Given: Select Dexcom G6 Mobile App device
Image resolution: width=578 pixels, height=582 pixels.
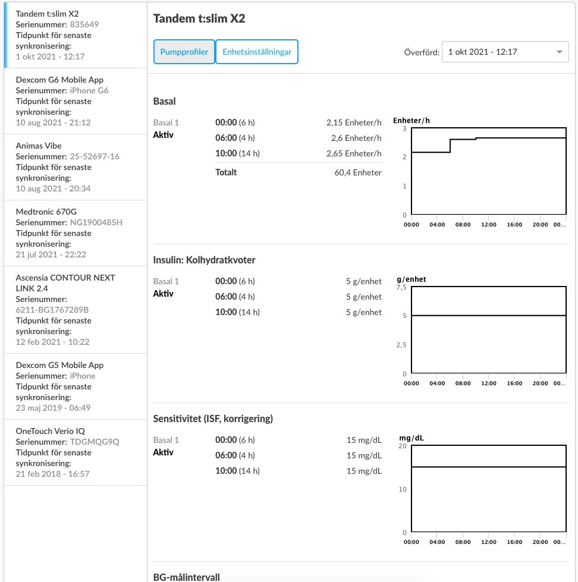Looking at the screenshot, I should click(x=76, y=101).
